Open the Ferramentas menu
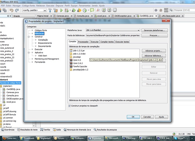This screenshot has height=141, width=195. point(84,6)
